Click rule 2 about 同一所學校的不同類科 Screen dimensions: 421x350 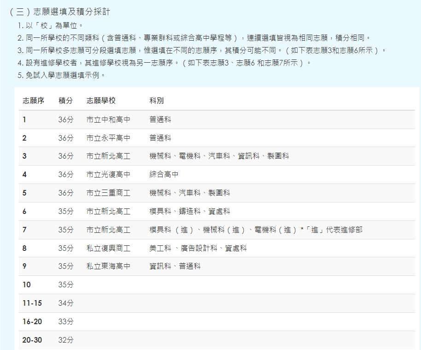[194, 38]
